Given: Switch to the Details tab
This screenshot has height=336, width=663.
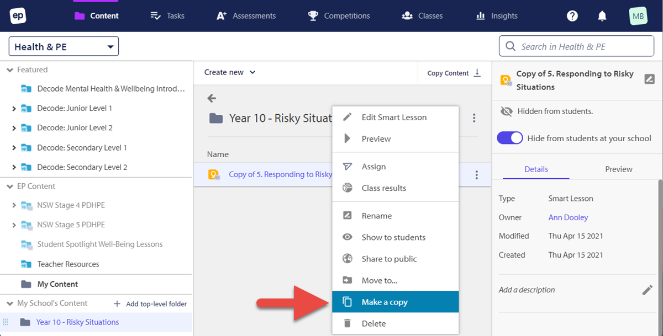Looking at the screenshot, I should 536,169.
